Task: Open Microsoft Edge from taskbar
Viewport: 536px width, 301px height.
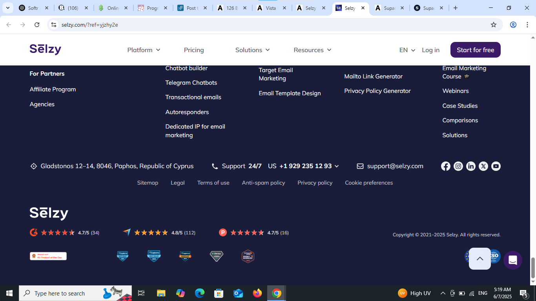Action: 200,293
